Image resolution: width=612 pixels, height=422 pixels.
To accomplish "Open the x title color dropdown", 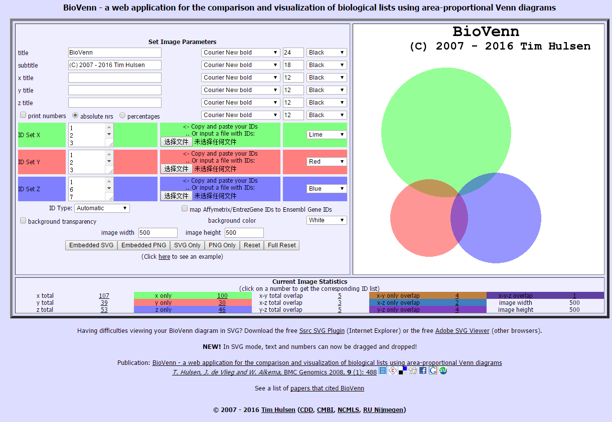I will click(x=327, y=78).
